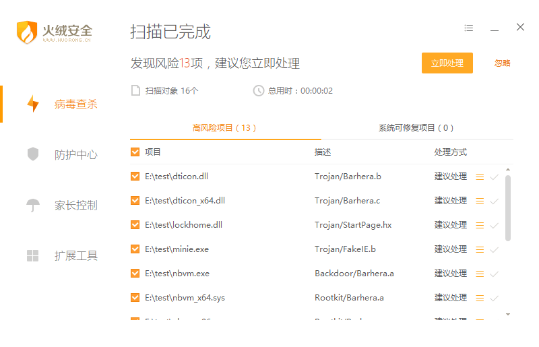Minimize the Huorong window
Viewport: 539px width, 347px height.
click(495, 30)
